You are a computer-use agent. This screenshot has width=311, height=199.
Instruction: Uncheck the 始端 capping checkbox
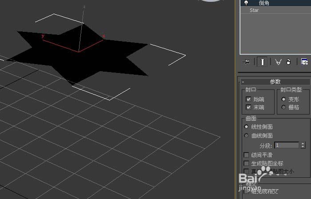click(x=248, y=99)
